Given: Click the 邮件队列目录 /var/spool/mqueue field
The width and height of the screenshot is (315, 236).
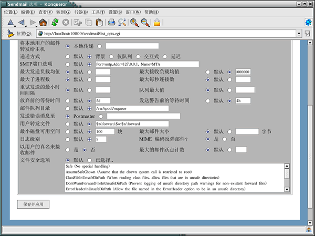Looking at the screenshot, I should (132, 108).
